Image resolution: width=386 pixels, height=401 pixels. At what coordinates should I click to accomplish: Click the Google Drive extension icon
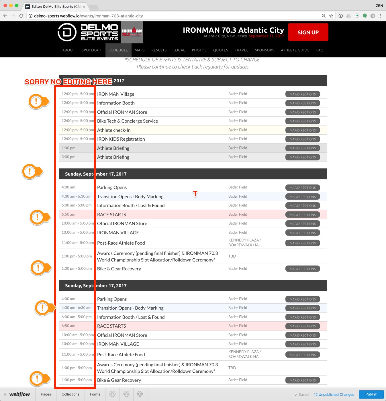[348, 16]
